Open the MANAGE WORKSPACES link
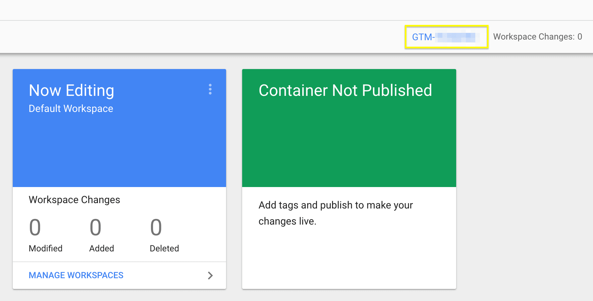 click(x=76, y=275)
